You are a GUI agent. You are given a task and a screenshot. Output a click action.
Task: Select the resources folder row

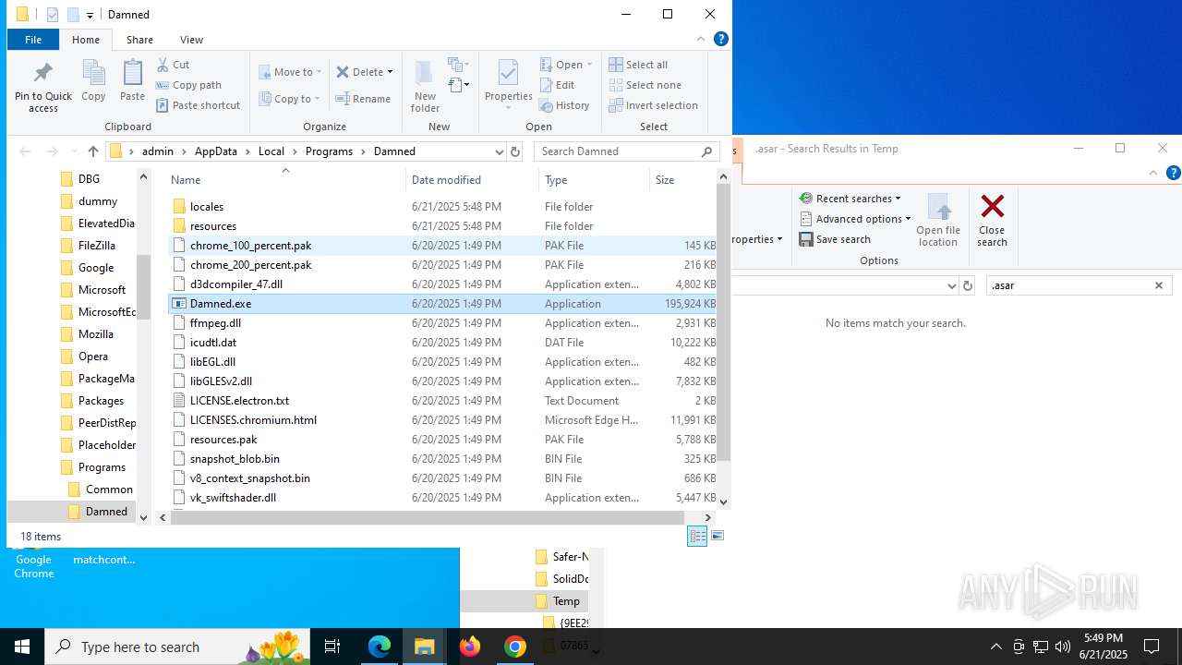[x=442, y=226]
